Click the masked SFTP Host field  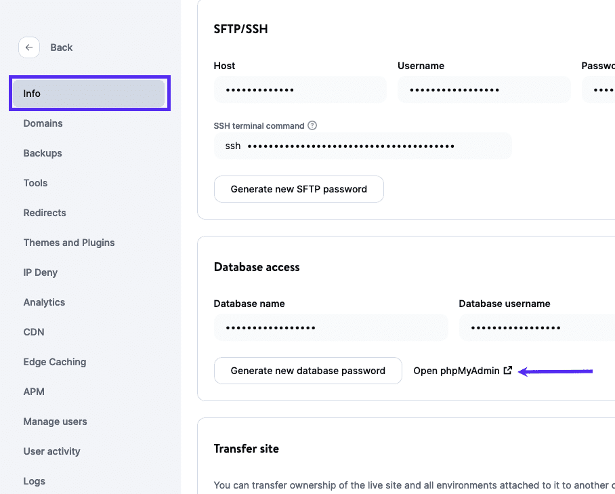[299, 89]
